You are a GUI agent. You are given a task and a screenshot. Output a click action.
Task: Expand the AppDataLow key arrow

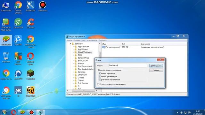click(73, 47)
